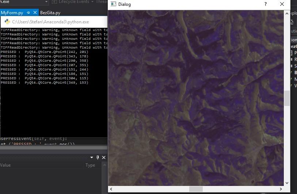Open the bottom panel window options dropdown

tap(92, 157)
